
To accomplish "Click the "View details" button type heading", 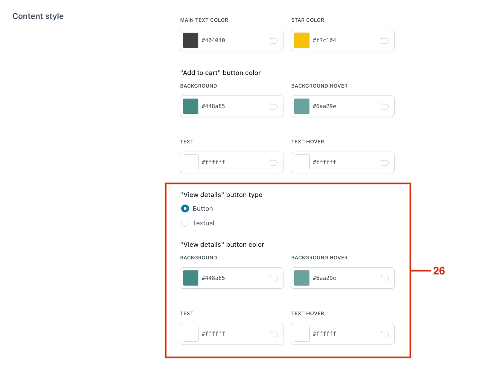I will 221,195.
